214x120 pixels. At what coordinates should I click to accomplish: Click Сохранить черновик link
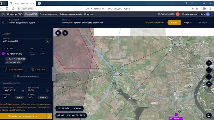(x=154, y=22)
